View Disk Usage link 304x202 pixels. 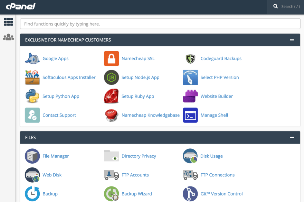211,156
